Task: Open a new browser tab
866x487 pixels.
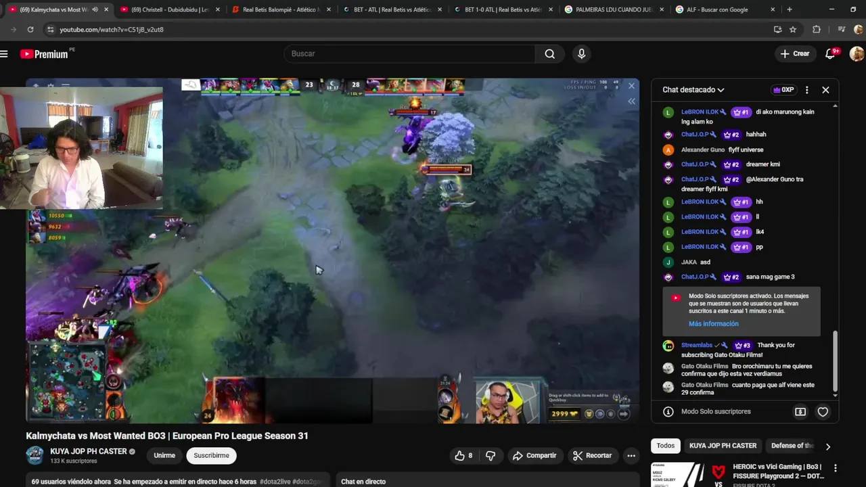Action: tap(789, 9)
